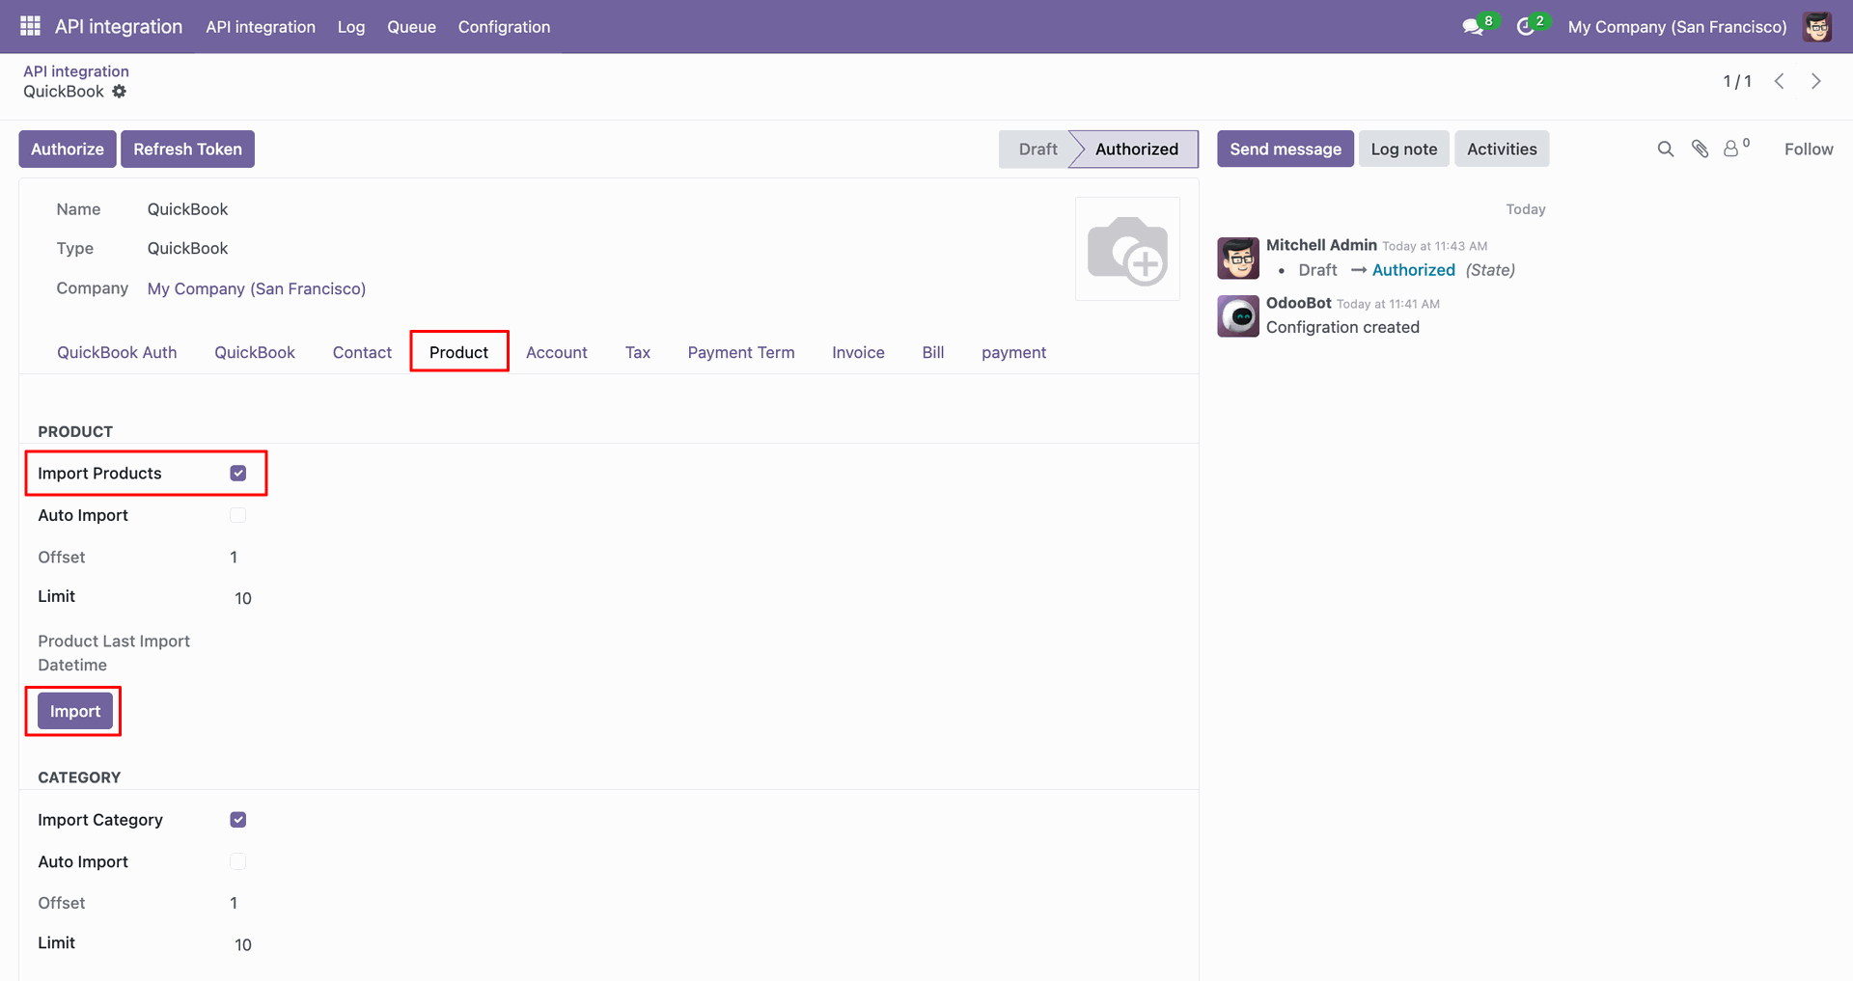Click the Authorize button
Image resolution: width=1853 pixels, height=981 pixels.
pos(68,149)
